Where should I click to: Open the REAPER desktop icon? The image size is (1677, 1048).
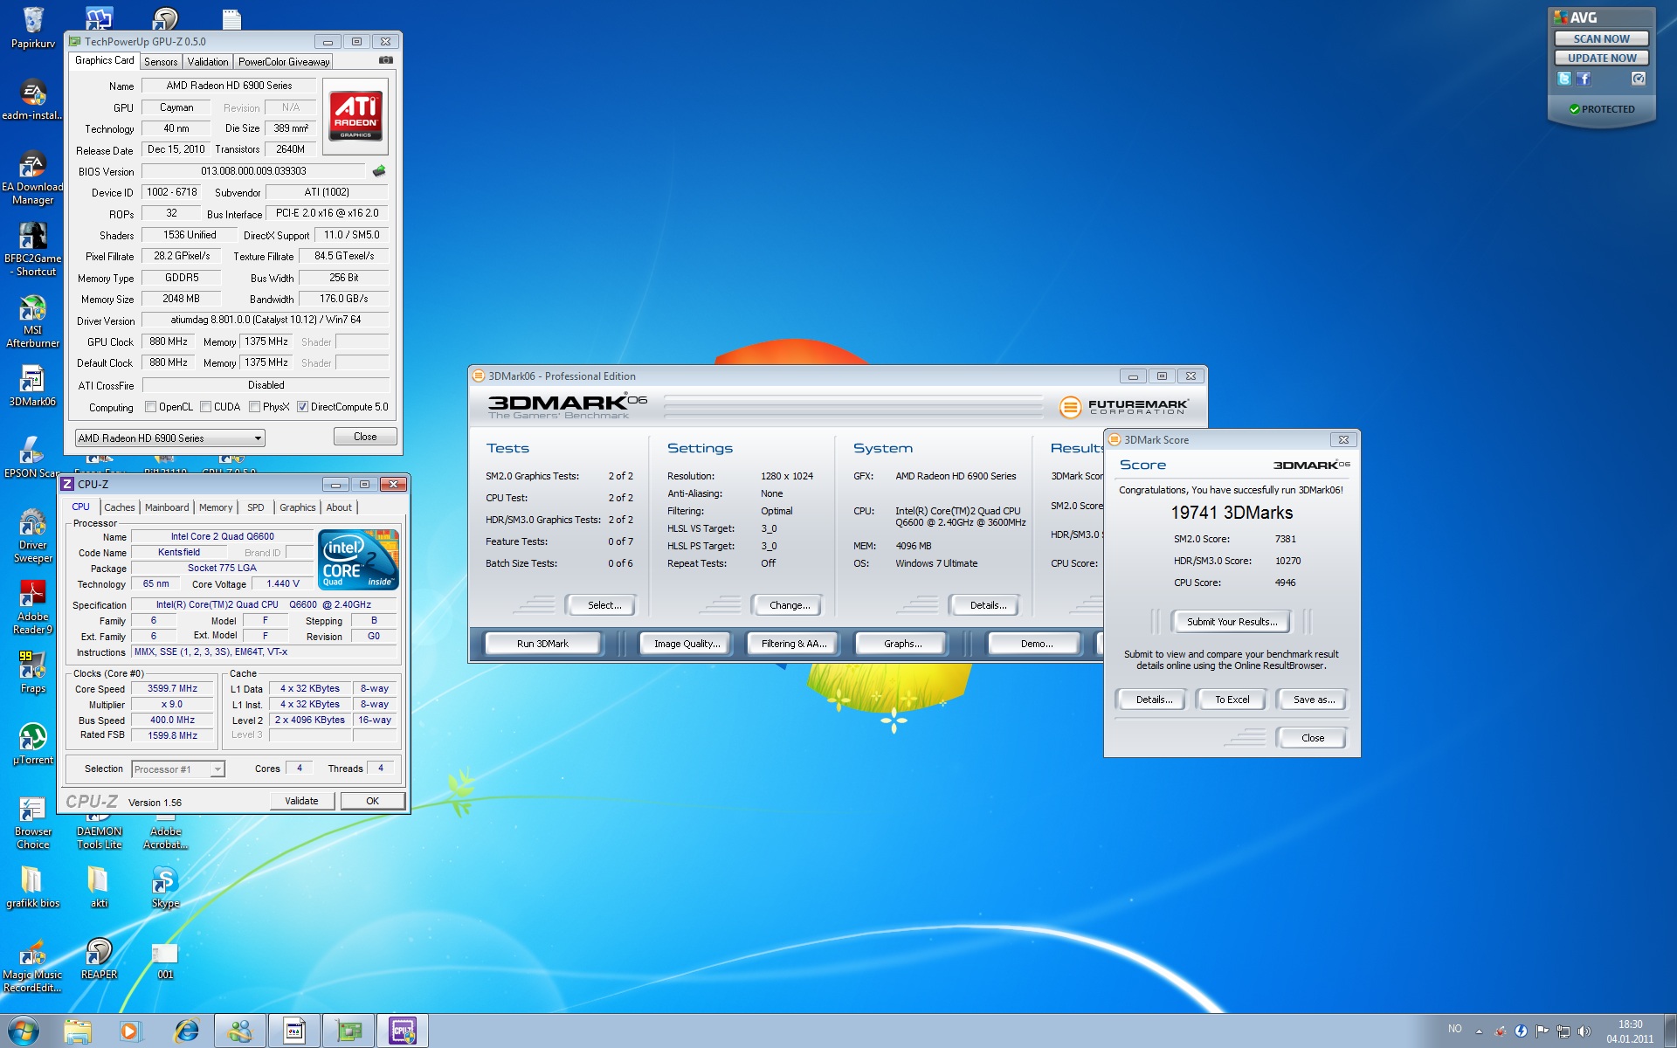[99, 960]
